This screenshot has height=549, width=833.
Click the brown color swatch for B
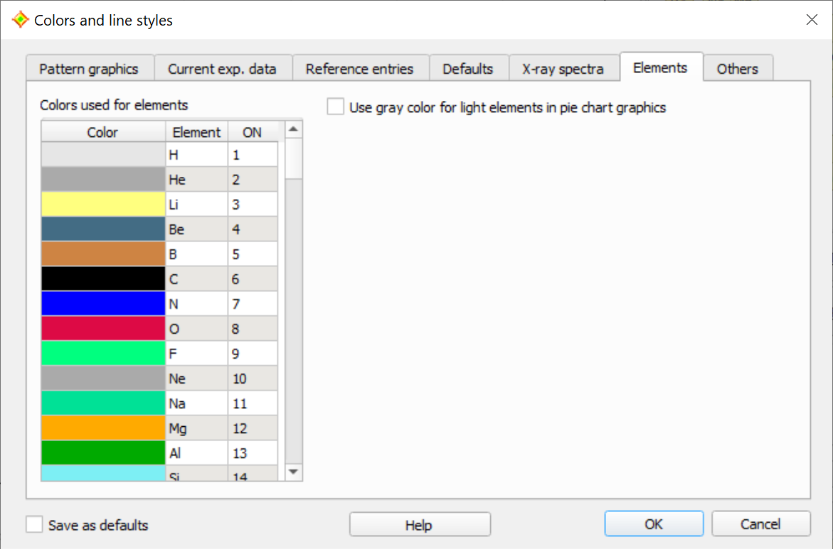pyautogui.click(x=103, y=254)
